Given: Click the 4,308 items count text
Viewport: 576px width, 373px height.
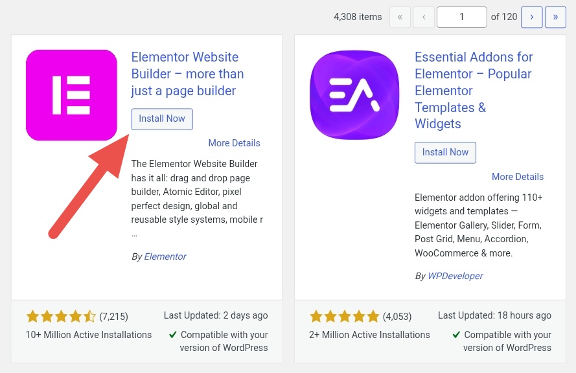Looking at the screenshot, I should (x=358, y=17).
